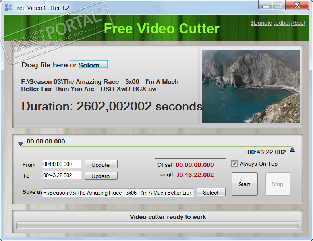Click the Start button
This screenshot has height=241, width=313.
(245, 184)
